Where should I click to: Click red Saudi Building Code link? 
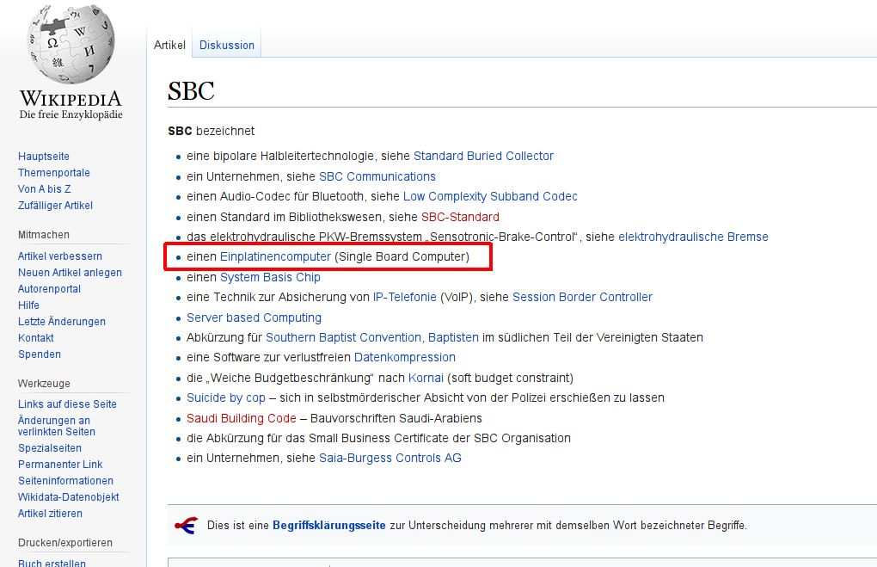(241, 418)
